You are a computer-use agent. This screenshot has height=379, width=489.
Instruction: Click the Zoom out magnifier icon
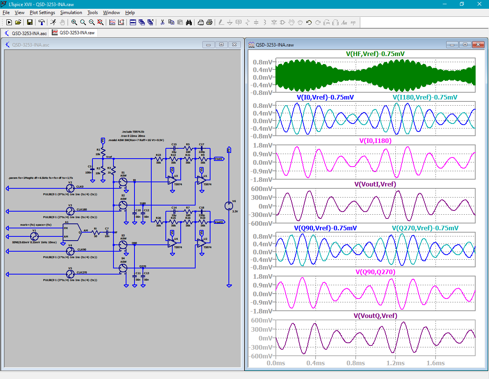(x=92, y=22)
